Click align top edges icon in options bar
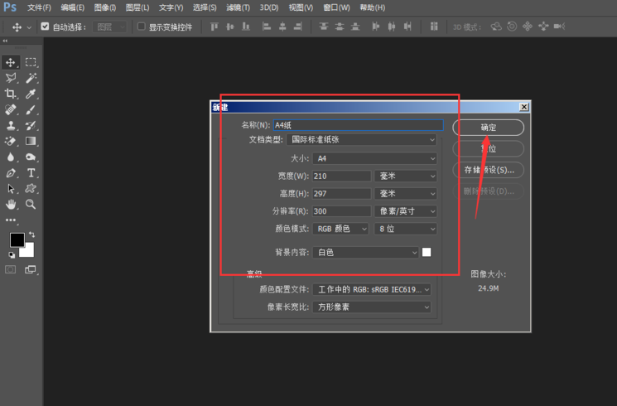The image size is (617, 406). coord(214,27)
